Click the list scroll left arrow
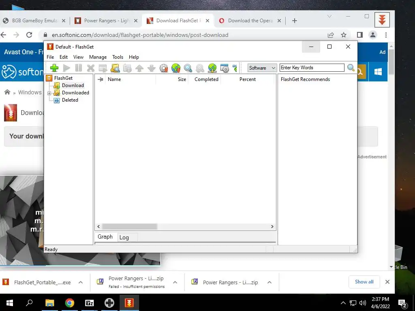Image resolution: width=415 pixels, height=311 pixels. 98,227
